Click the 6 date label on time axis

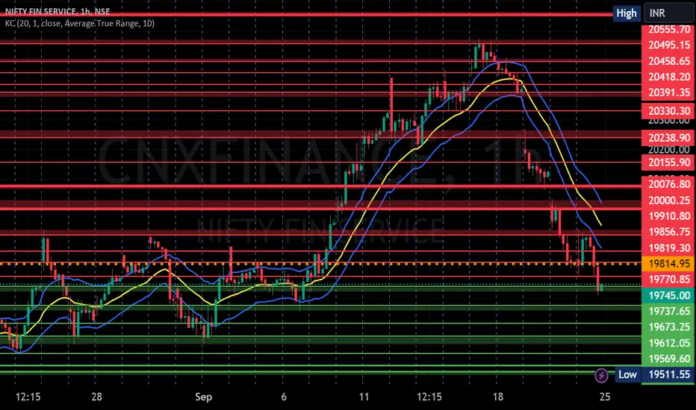point(284,397)
